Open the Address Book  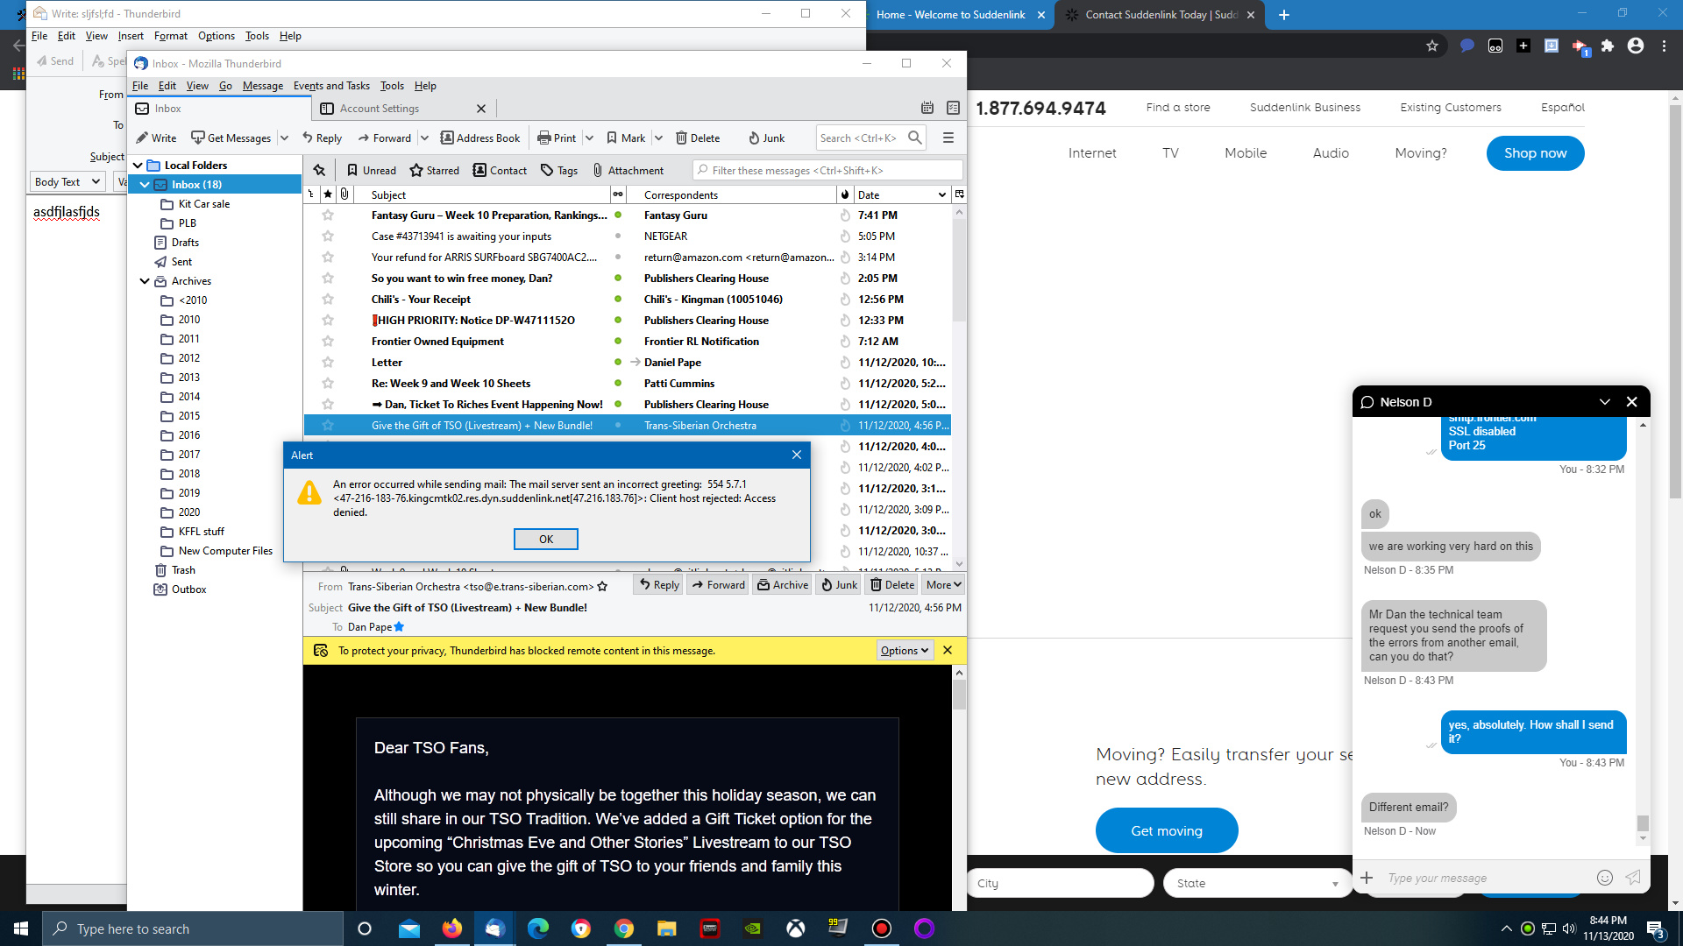click(479, 138)
